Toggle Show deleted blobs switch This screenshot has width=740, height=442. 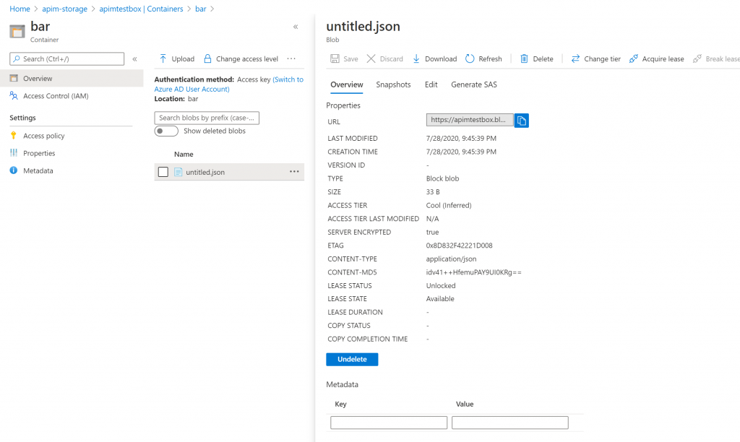(166, 131)
